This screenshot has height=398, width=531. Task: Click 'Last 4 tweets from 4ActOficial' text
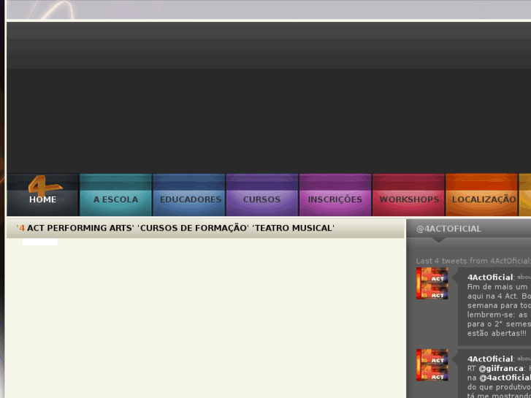point(473,261)
